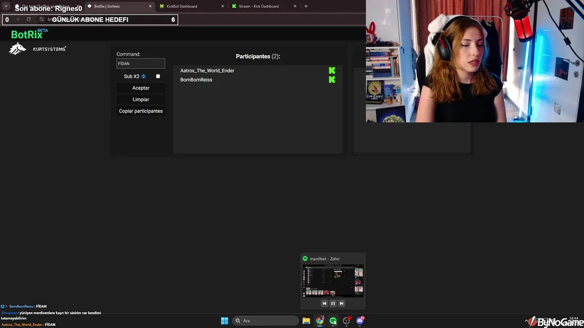Select participant BomBomReiss

(196, 80)
